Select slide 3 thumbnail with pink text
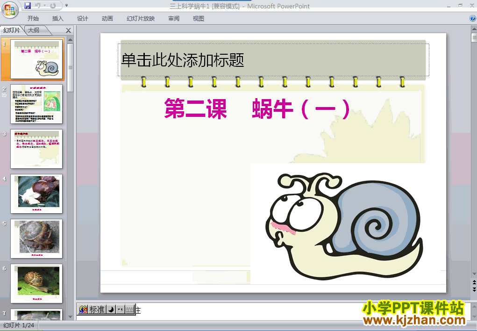 tap(36, 149)
